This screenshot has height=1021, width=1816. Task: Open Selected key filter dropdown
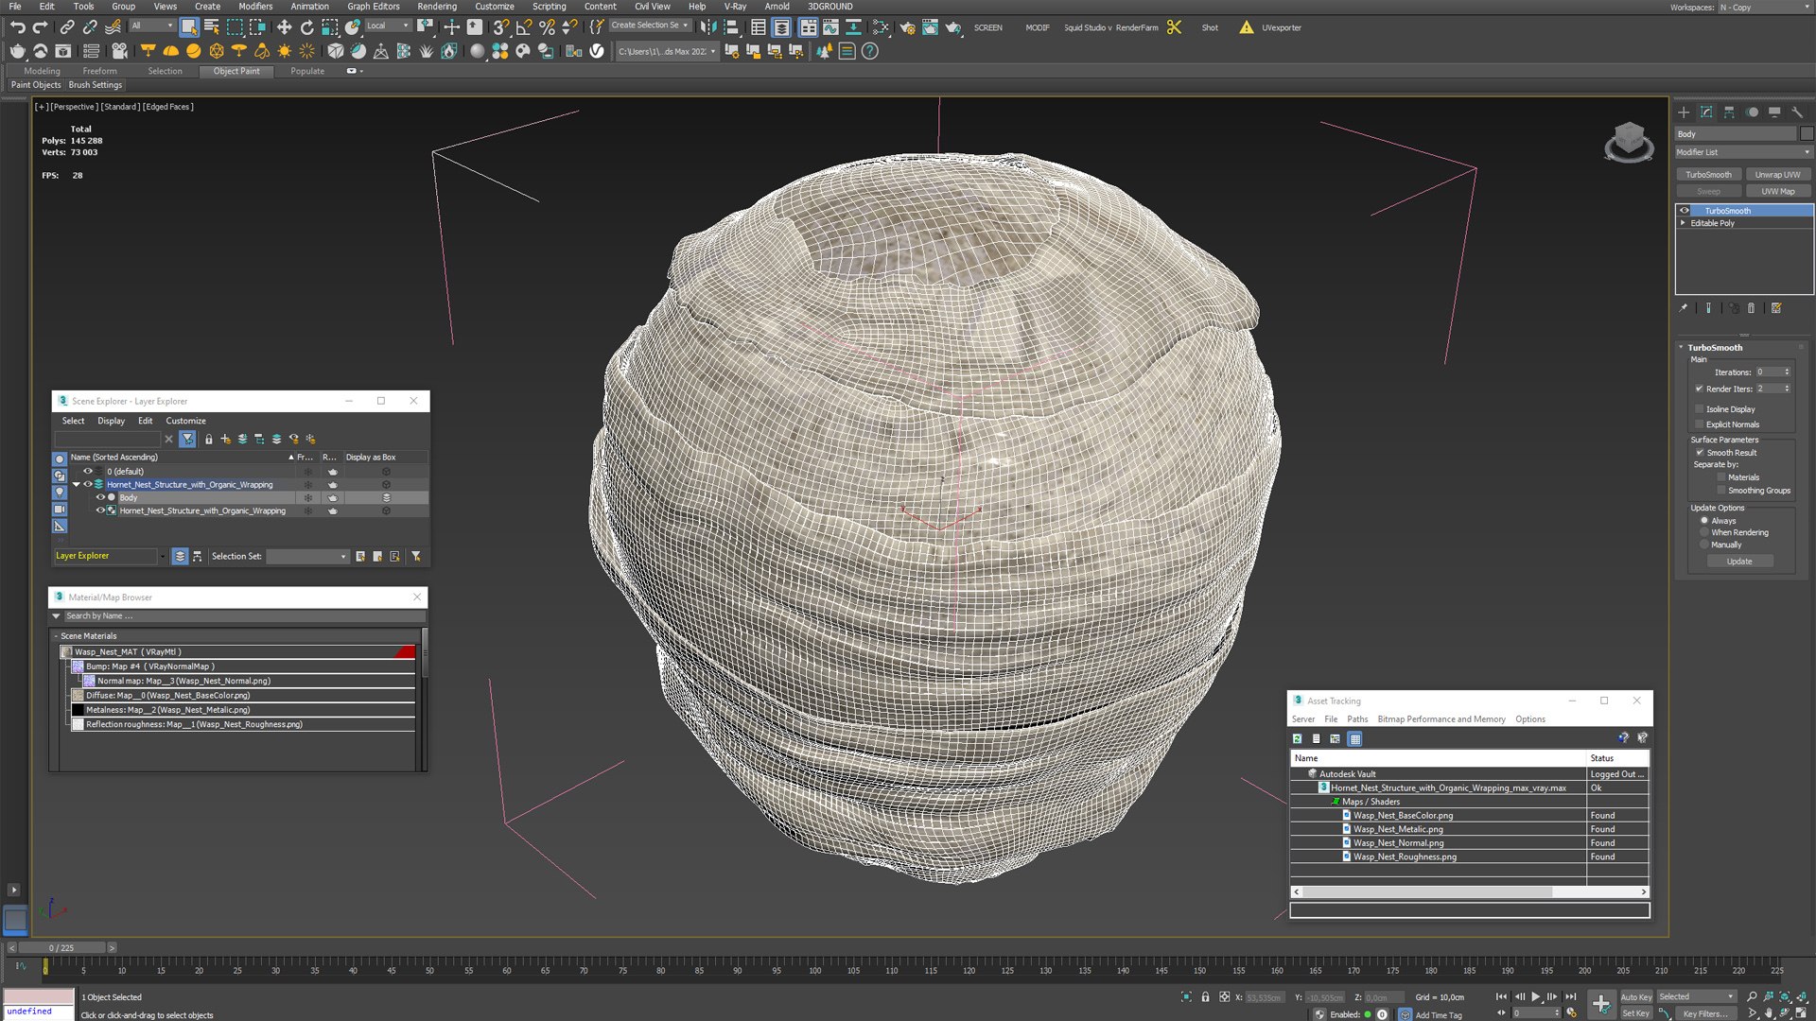coord(1697,996)
